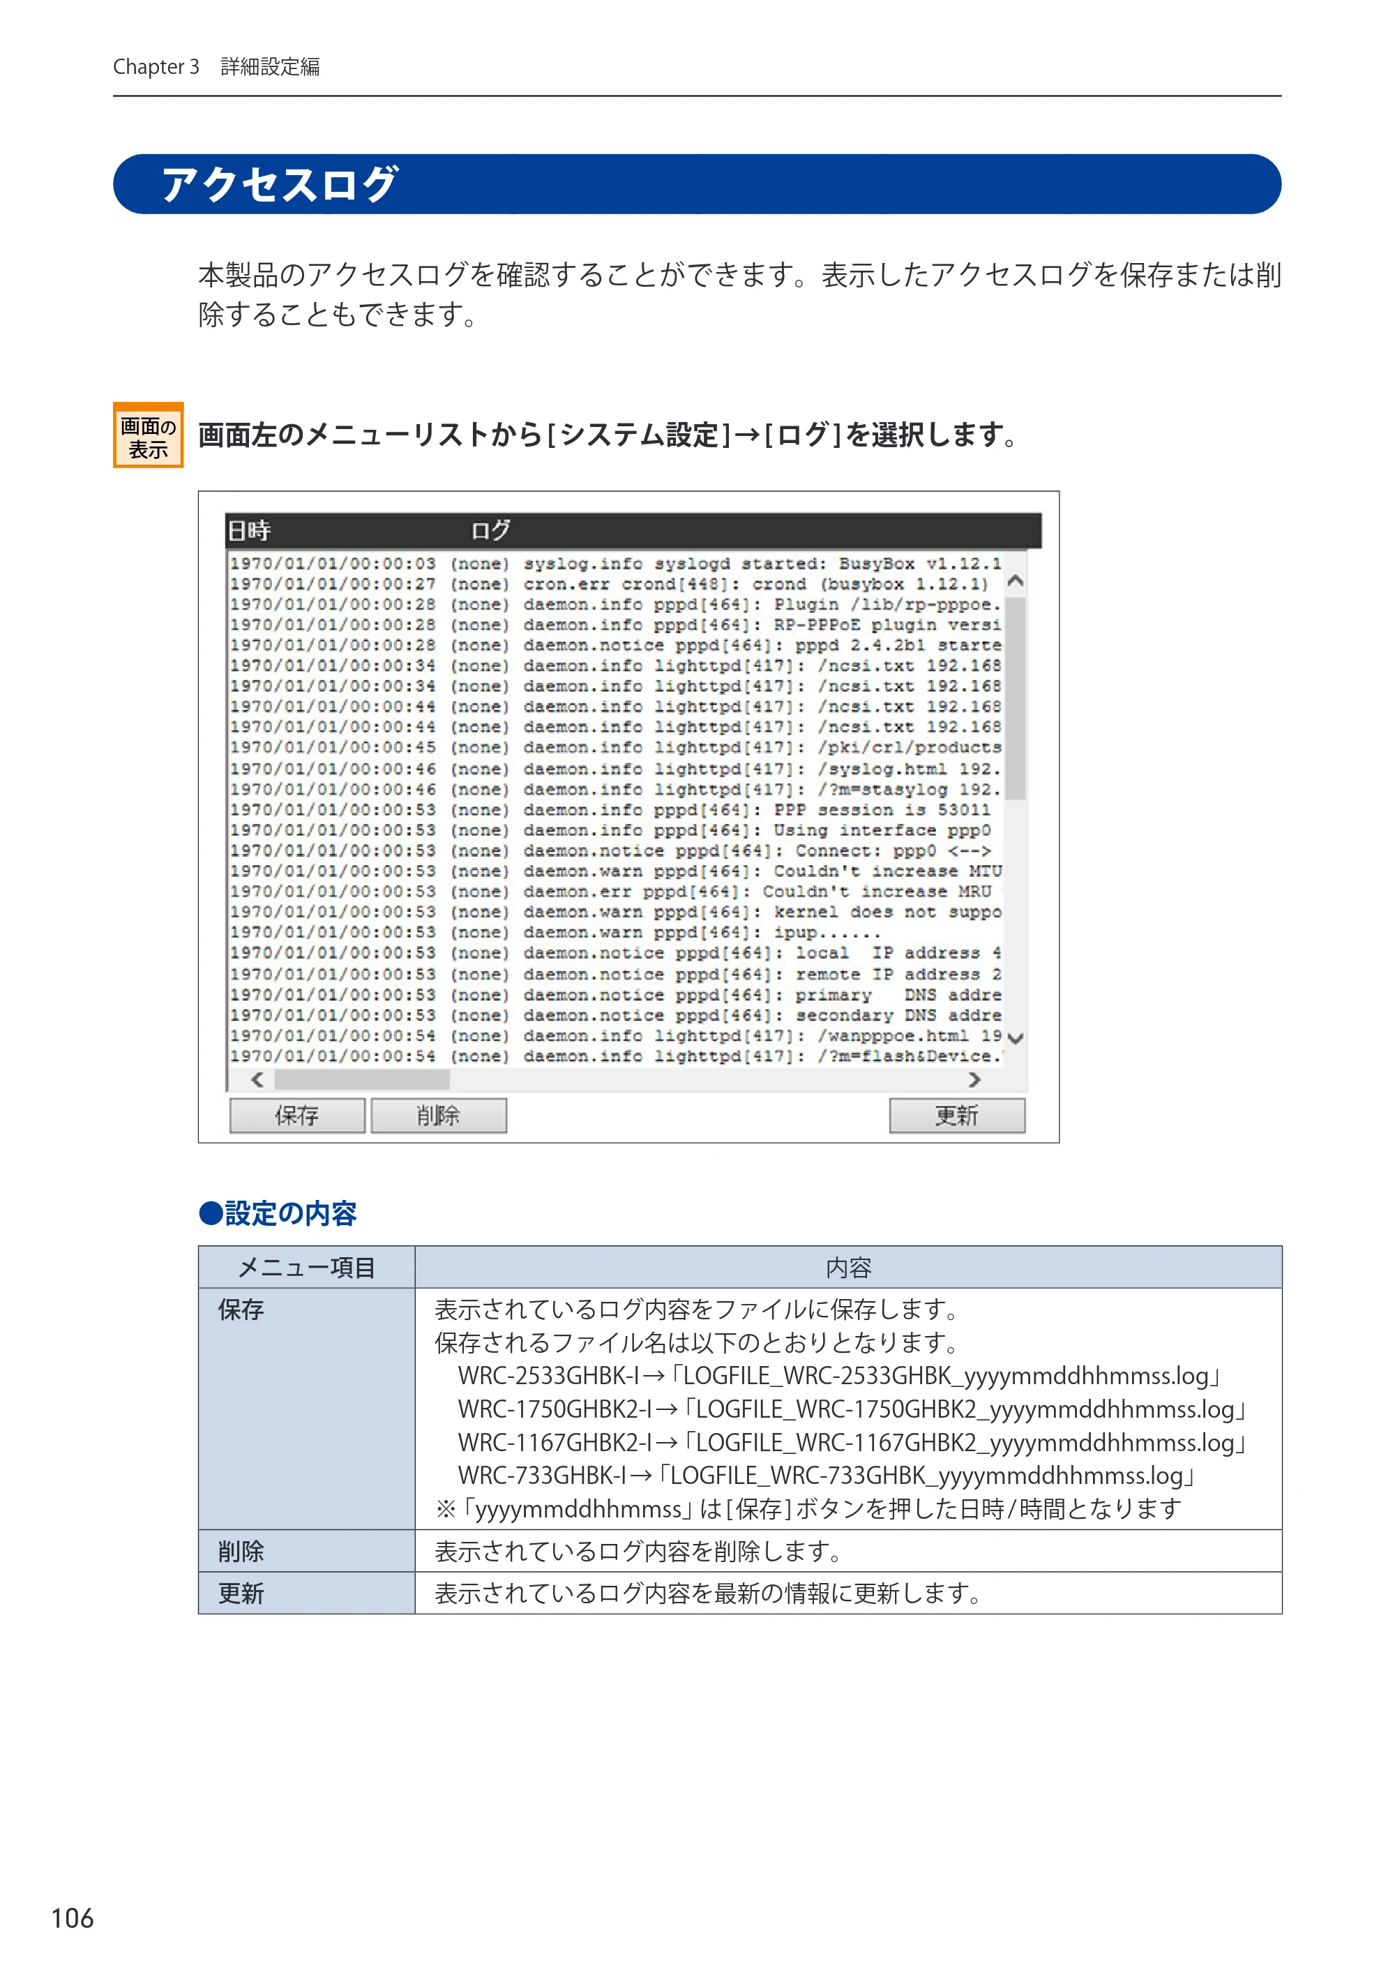Viewport: 1395px width, 1980px height.
Task: Click the vertical scrollbar thumb of the log
Action: point(1016,698)
